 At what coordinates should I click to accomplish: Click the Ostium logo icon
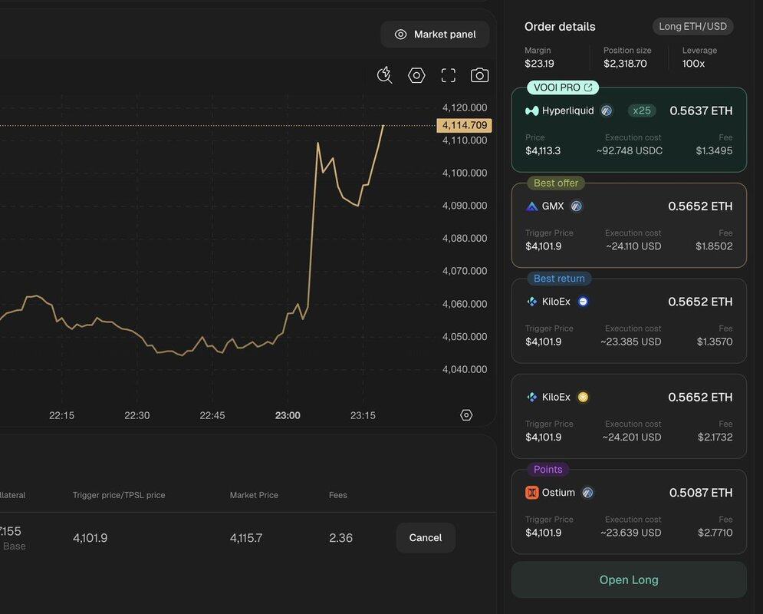(x=532, y=493)
